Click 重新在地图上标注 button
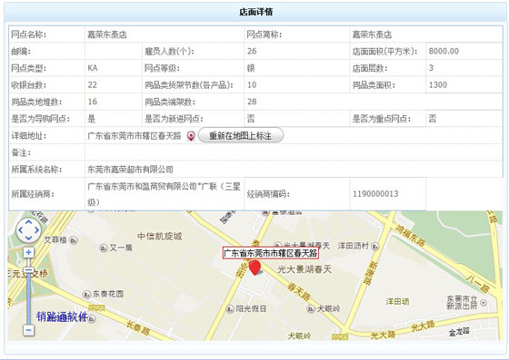 (241, 136)
